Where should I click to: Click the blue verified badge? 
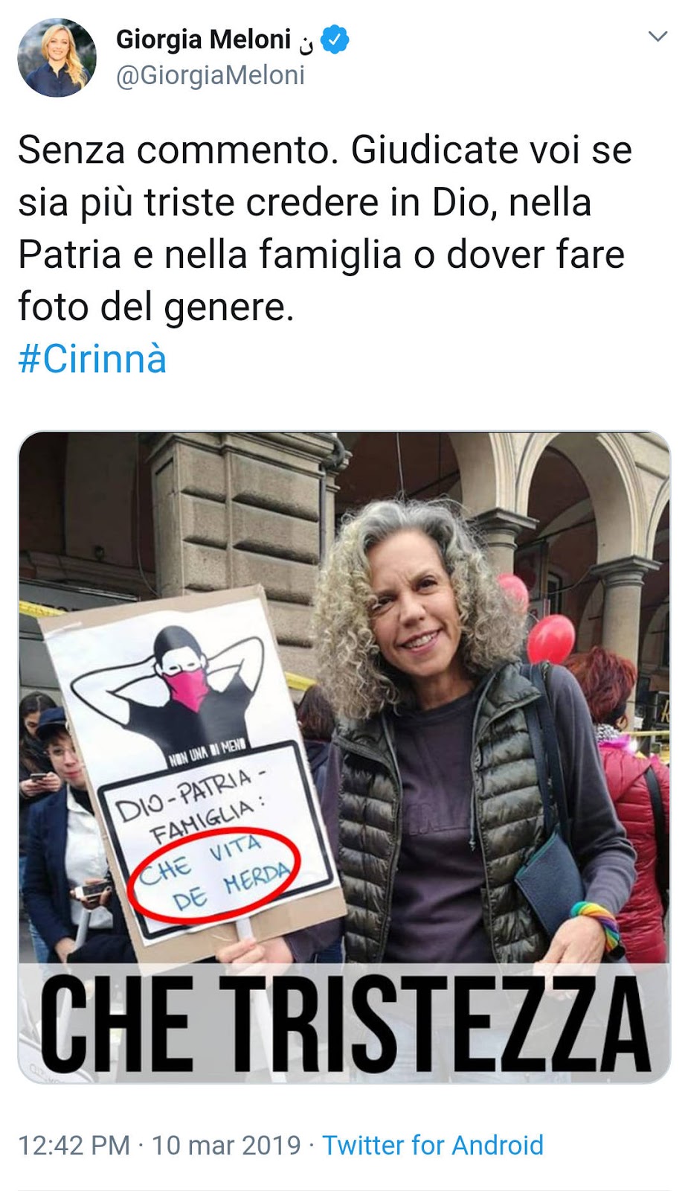click(x=335, y=39)
